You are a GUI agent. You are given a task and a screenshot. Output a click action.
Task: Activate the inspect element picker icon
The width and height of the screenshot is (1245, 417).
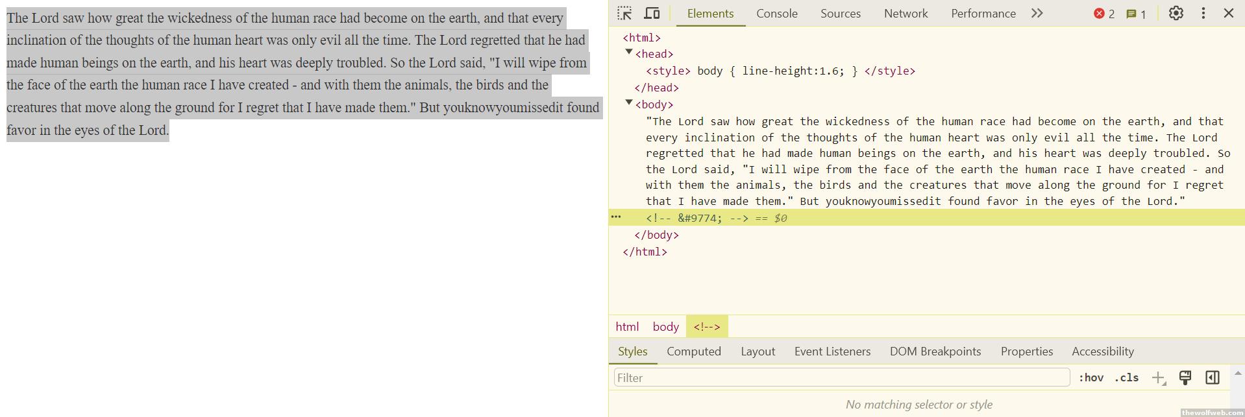coord(624,14)
